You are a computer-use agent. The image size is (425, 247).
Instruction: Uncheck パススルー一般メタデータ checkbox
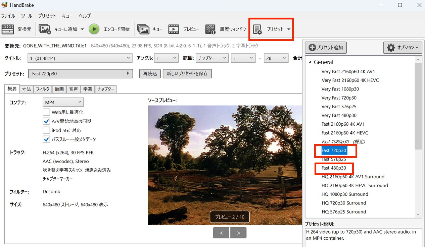pyautogui.click(x=46, y=139)
